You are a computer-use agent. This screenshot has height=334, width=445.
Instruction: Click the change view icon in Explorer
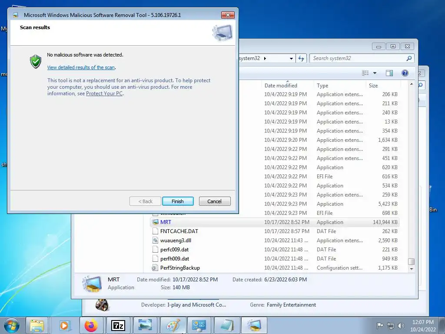click(x=365, y=73)
